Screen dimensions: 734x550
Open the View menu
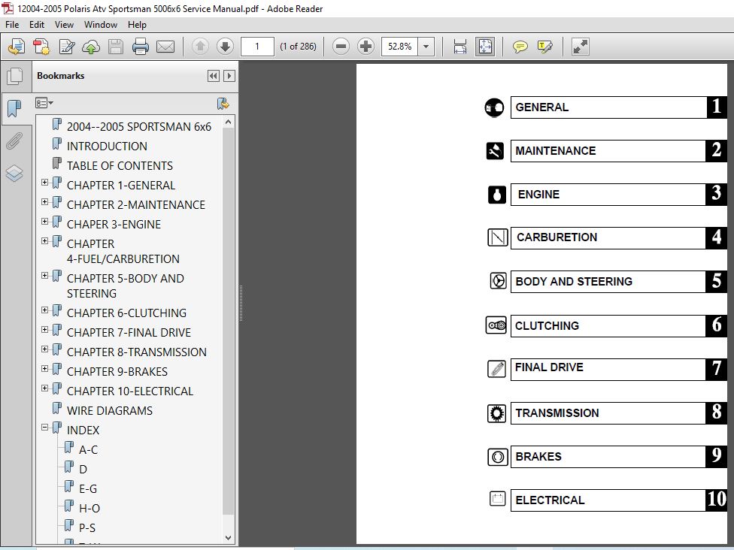(x=64, y=25)
